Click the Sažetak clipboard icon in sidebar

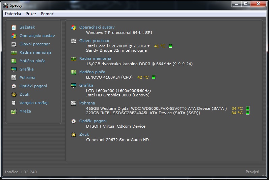tap(14, 27)
